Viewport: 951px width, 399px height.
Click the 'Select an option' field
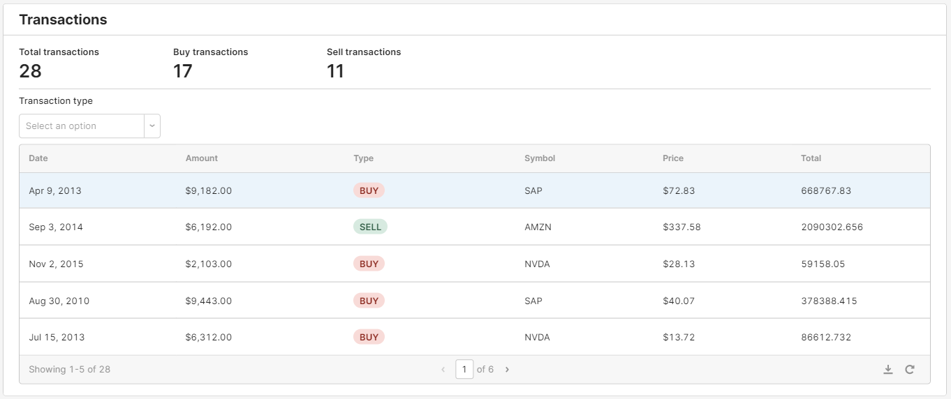[81, 126]
